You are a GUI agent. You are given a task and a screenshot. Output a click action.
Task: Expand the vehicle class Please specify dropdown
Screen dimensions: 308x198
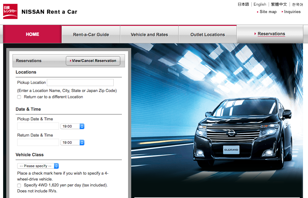click(38, 166)
